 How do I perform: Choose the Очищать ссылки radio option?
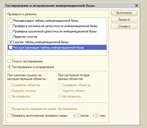(9, 91)
